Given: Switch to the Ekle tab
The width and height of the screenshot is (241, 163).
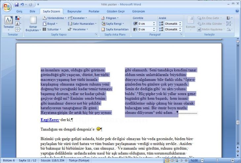Looking at the screenshot, I should pyautogui.click(x=32, y=11).
